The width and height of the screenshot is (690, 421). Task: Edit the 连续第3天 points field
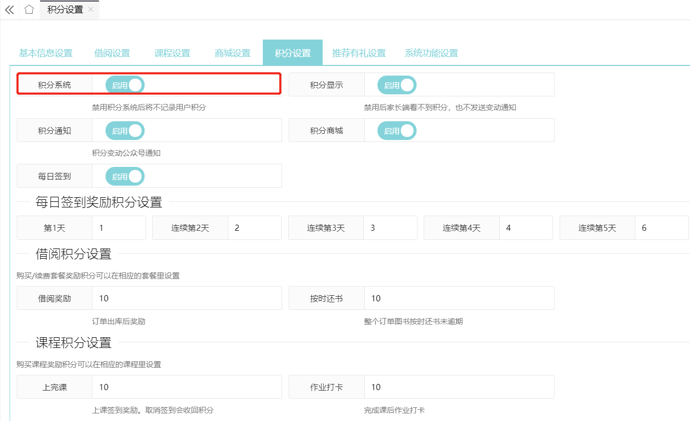click(390, 228)
